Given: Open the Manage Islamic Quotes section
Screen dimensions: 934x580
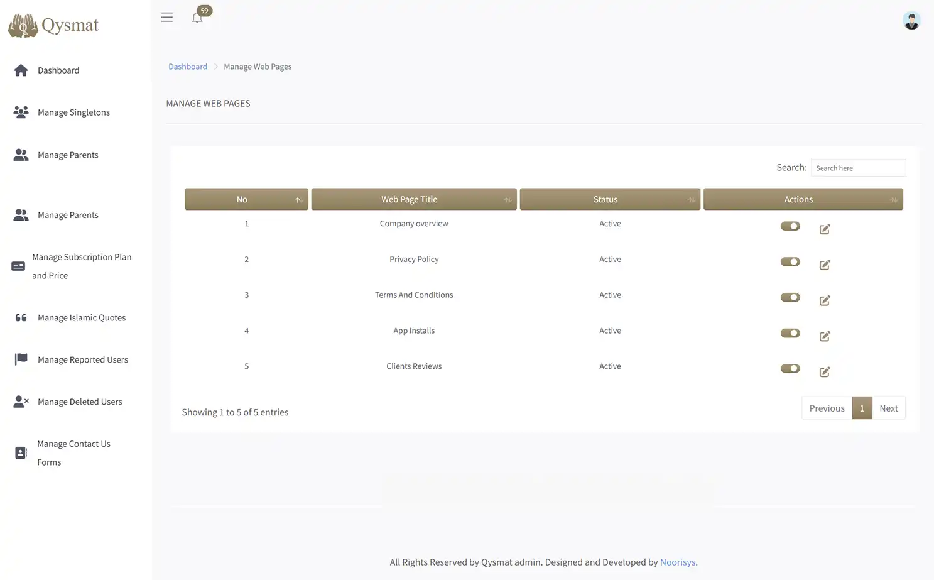Looking at the screenshot, I should coord(82,317).
